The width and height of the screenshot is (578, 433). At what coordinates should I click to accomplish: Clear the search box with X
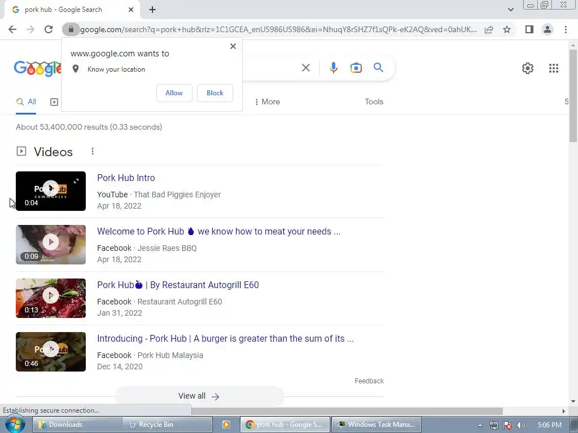[305, 68]
